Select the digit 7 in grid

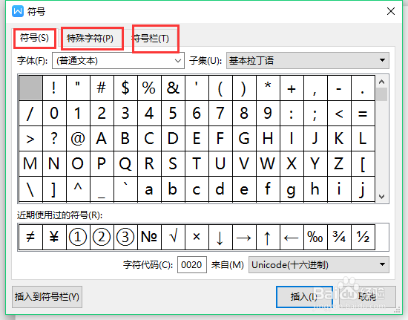[x=220, y=114]
